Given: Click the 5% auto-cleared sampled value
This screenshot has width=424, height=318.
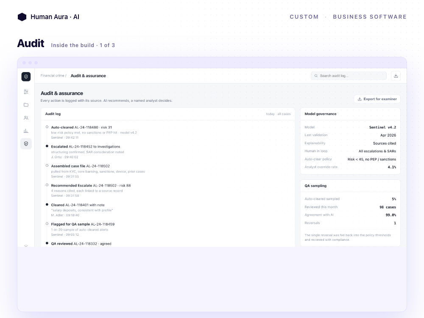Looking at the screenshot, I should point(394,199).
